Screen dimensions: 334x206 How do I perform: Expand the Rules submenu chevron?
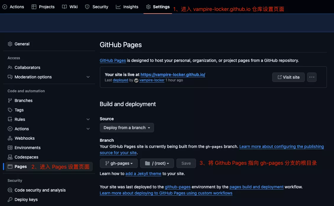pyautogui.click(x=88, y=119)
